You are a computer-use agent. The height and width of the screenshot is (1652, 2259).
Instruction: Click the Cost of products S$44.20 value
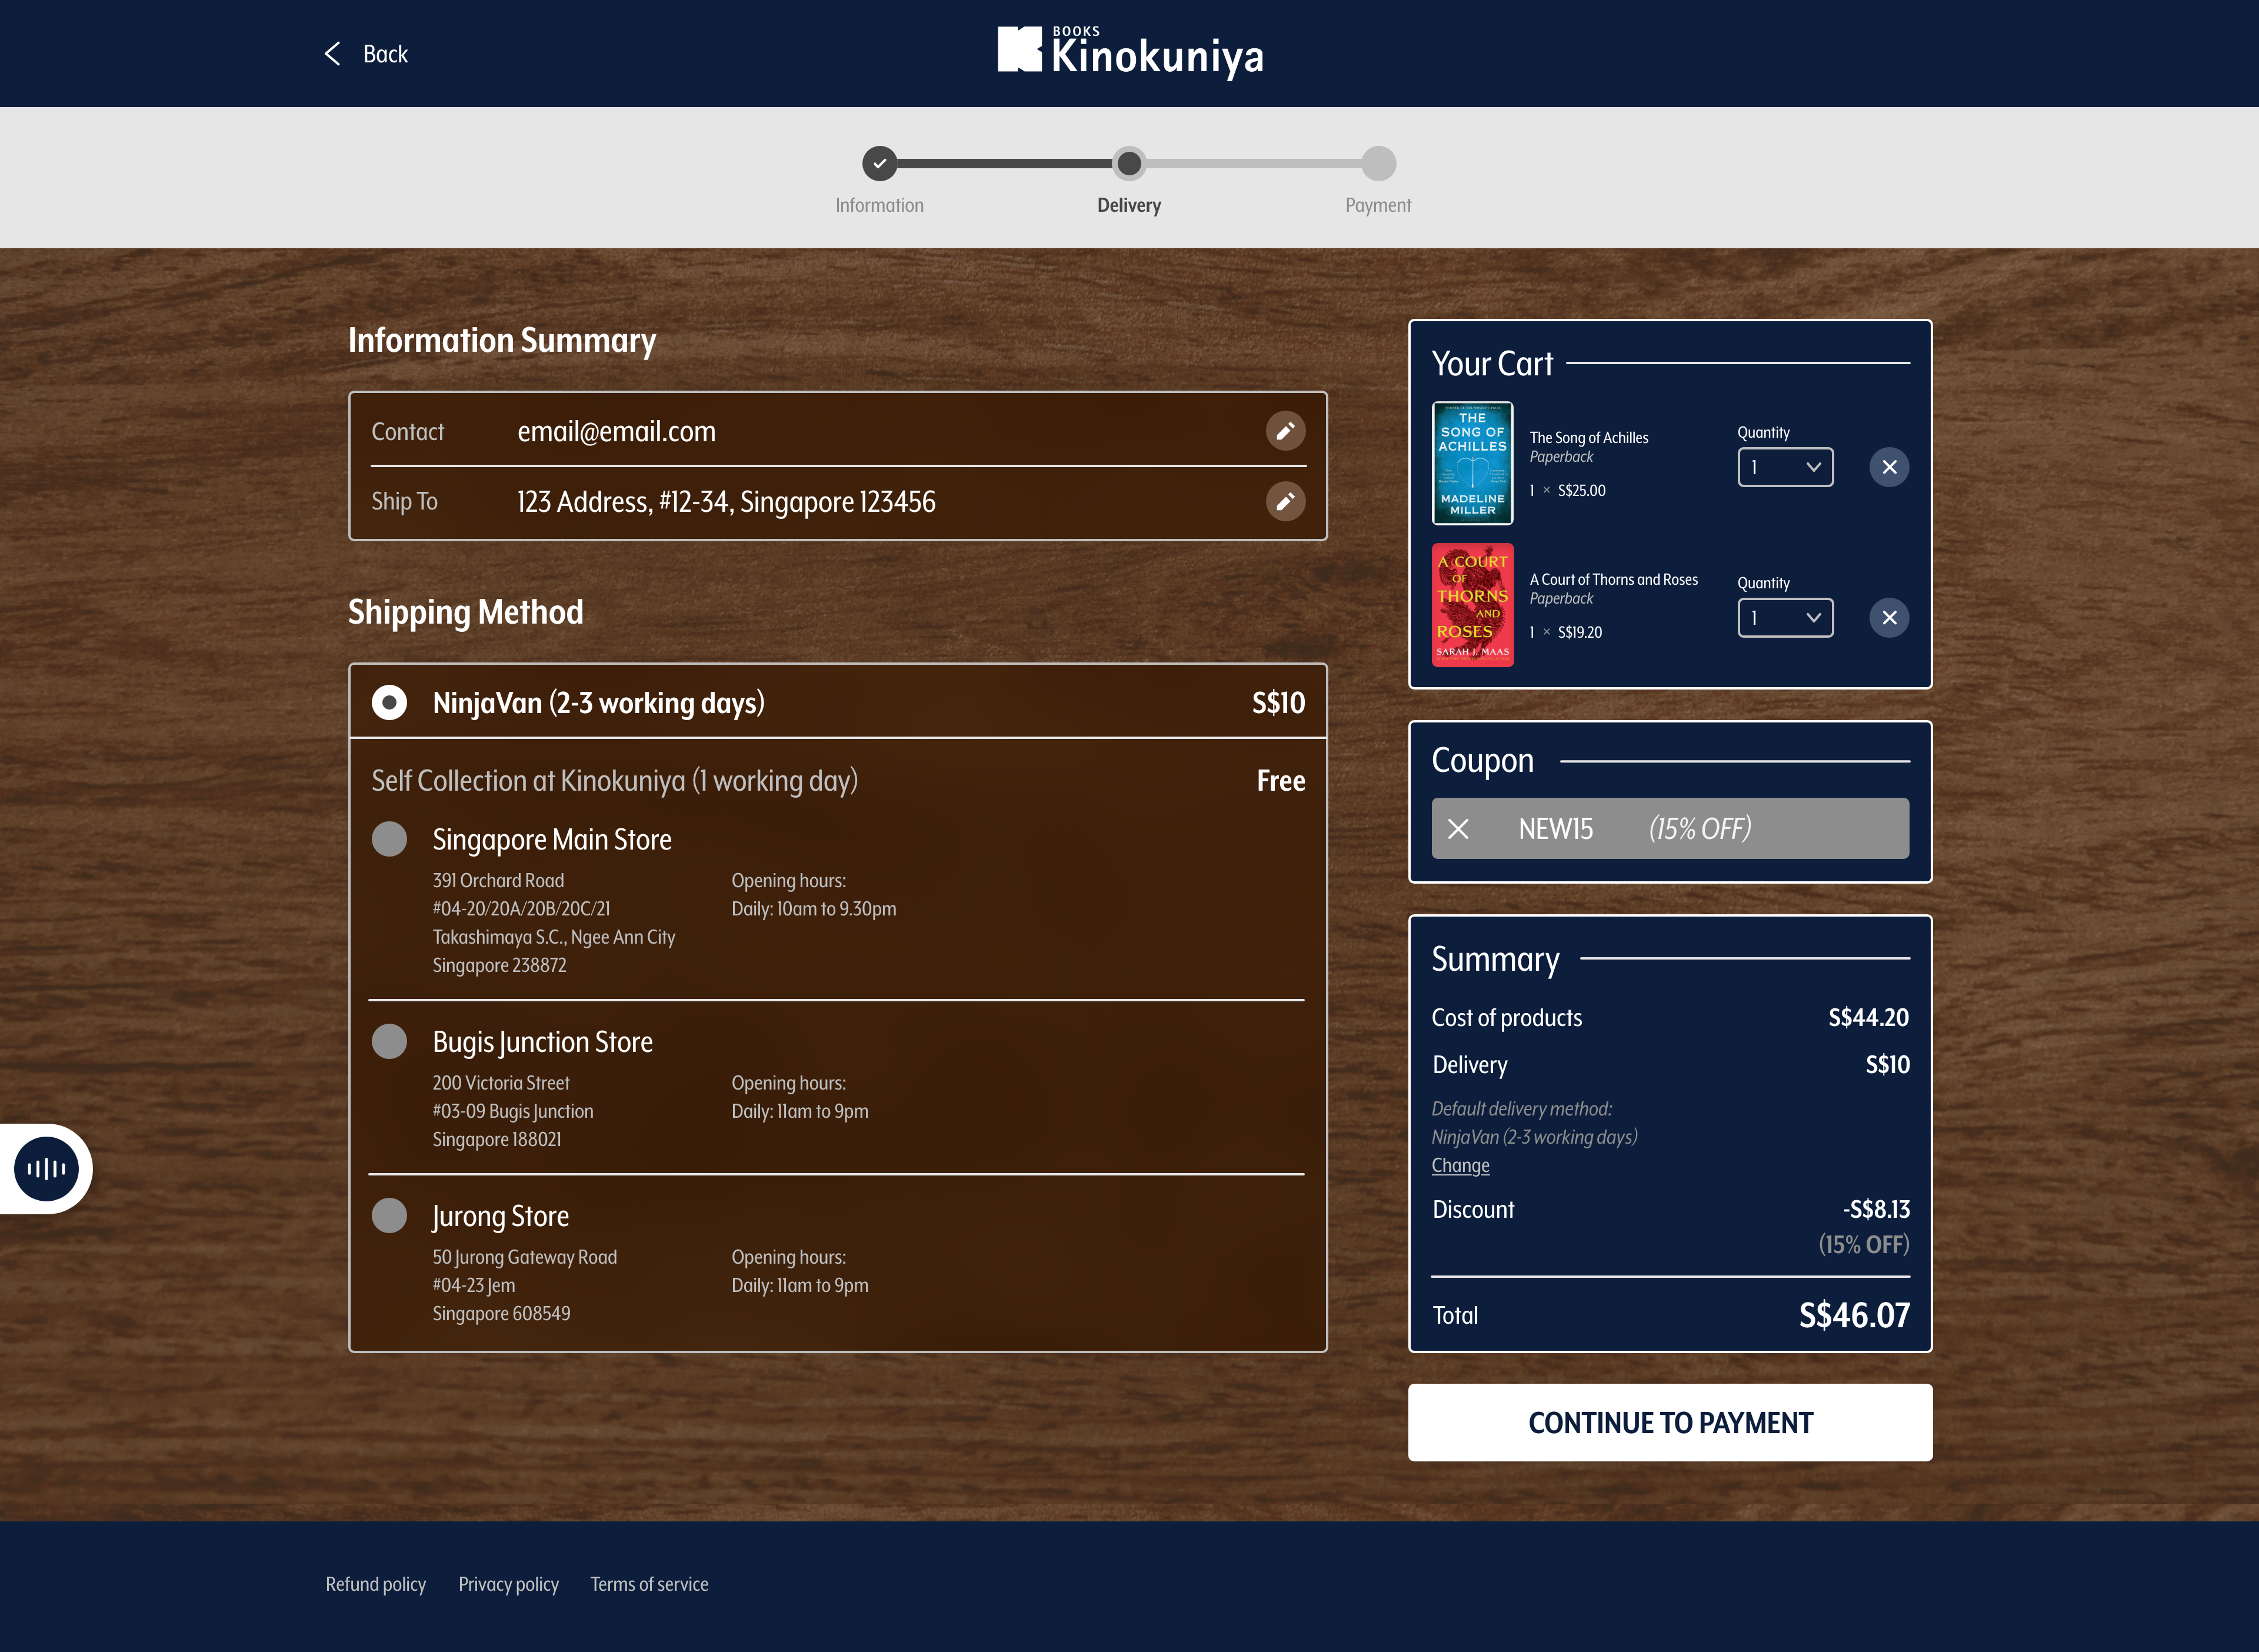coord(1868,1017)
